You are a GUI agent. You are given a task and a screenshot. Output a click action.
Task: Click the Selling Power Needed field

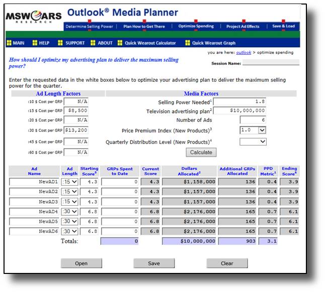239,101
